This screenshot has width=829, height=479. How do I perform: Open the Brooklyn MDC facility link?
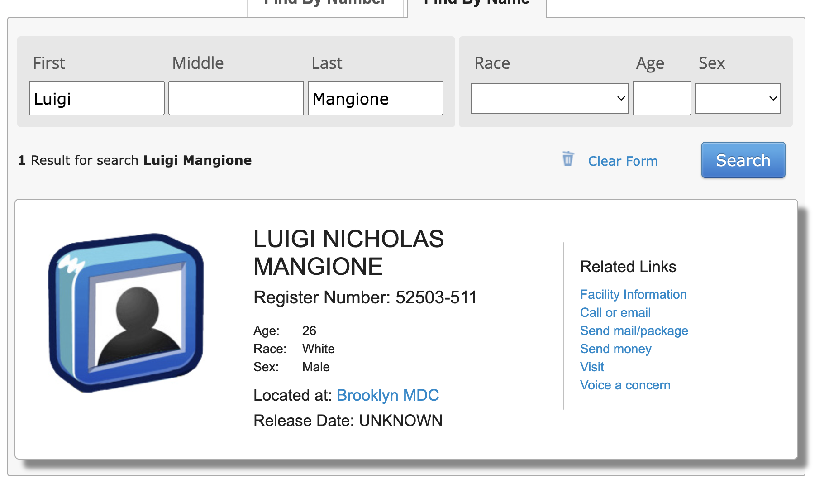click(x=387, y=395)
